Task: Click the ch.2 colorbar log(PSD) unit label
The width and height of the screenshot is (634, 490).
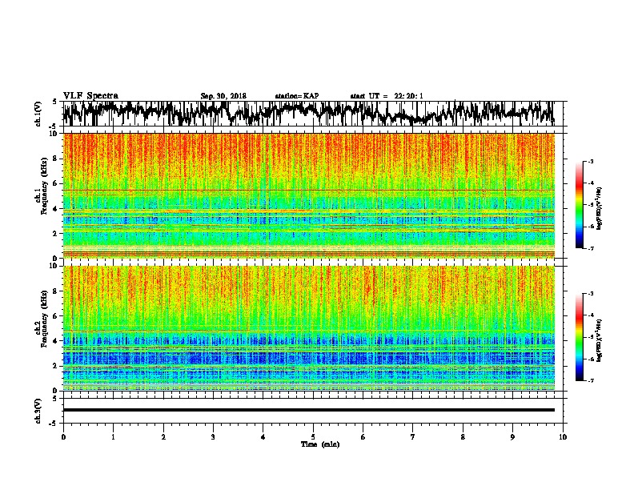Action: (x=600, y=340)
